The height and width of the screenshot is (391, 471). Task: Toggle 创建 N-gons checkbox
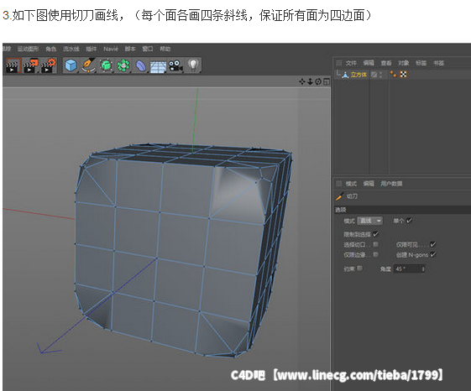pyautogui.click(x=433, y=255)
